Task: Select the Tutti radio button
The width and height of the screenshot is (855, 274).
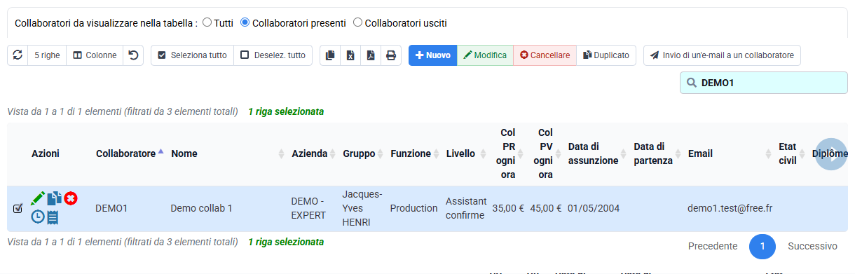Action: (x=207, y=22)
